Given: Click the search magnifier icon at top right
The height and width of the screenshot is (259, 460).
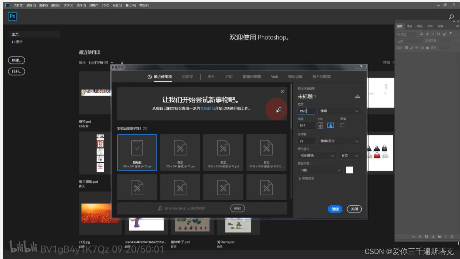Looking at the screenshot, I should point(451,17).
